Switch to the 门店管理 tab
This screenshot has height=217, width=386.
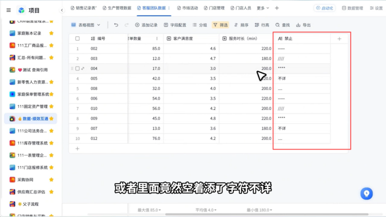tap(214, 8)
